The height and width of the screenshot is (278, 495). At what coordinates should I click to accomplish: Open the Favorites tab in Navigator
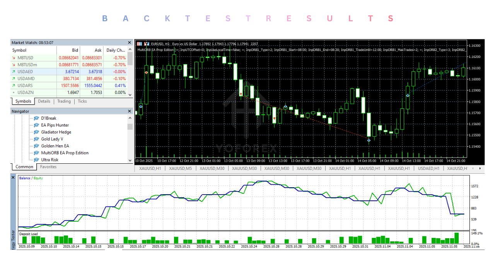tap(48, 167)
